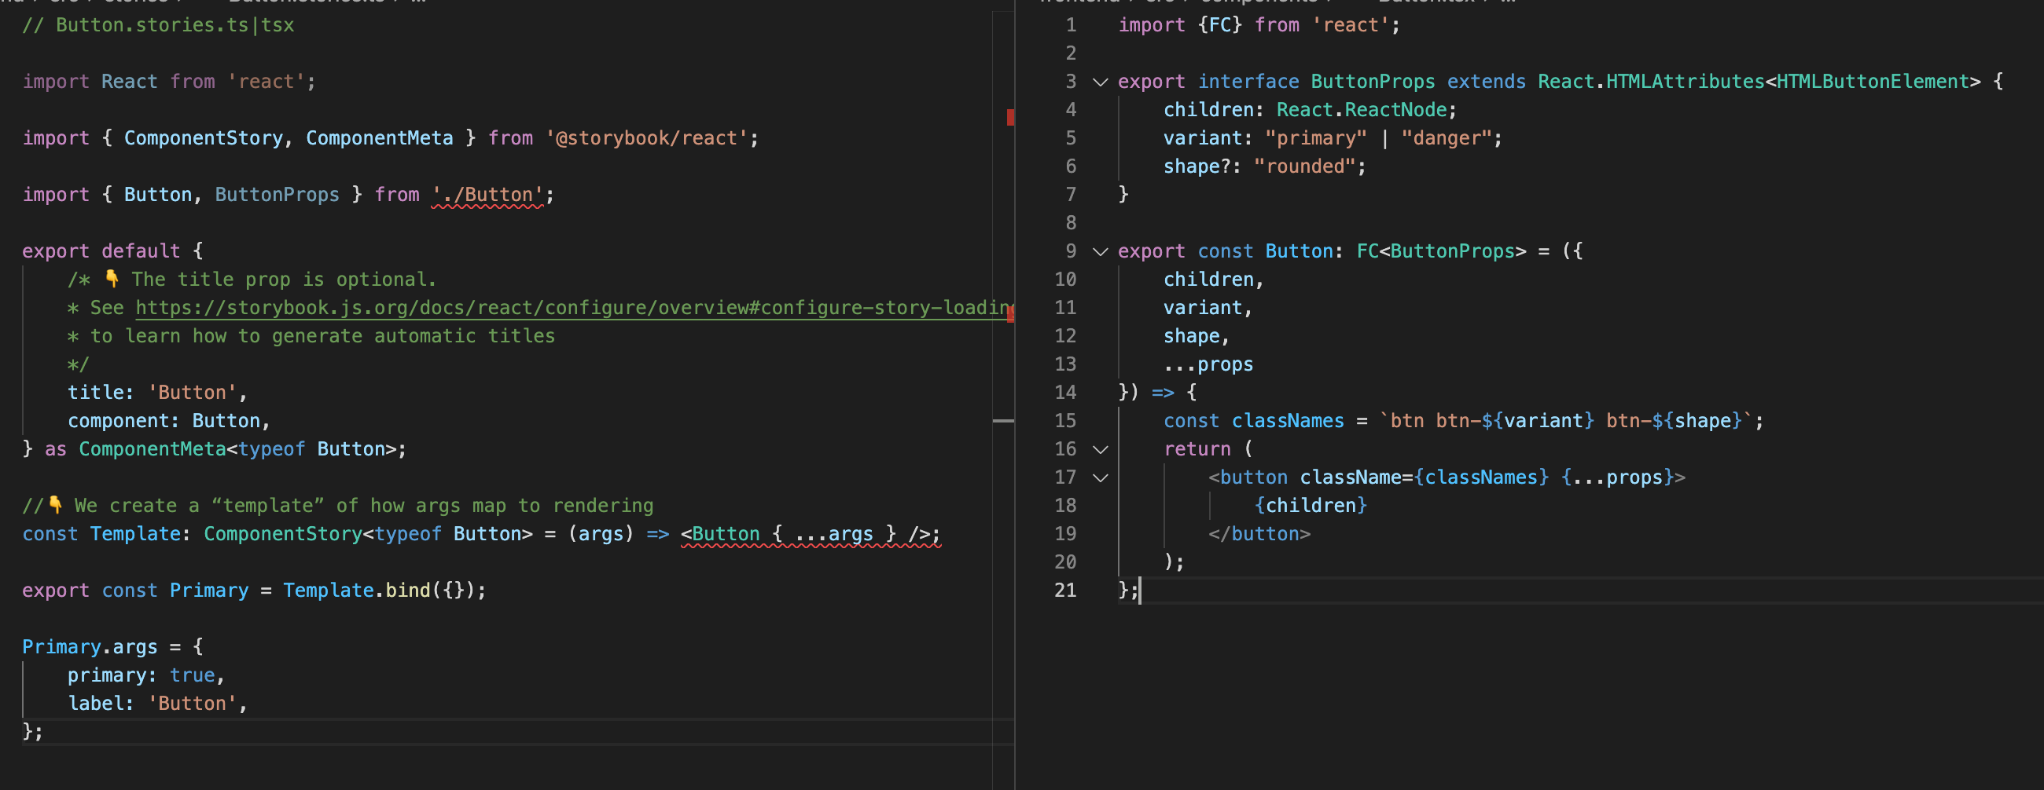This screenshot has width=2044, height=790.
Task: Click the closing '</button>' tag on line 19
Action: [1259, 534]
